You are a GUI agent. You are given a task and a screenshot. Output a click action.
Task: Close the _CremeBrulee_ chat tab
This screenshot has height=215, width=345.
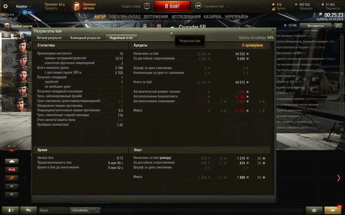tap(97, 210)
